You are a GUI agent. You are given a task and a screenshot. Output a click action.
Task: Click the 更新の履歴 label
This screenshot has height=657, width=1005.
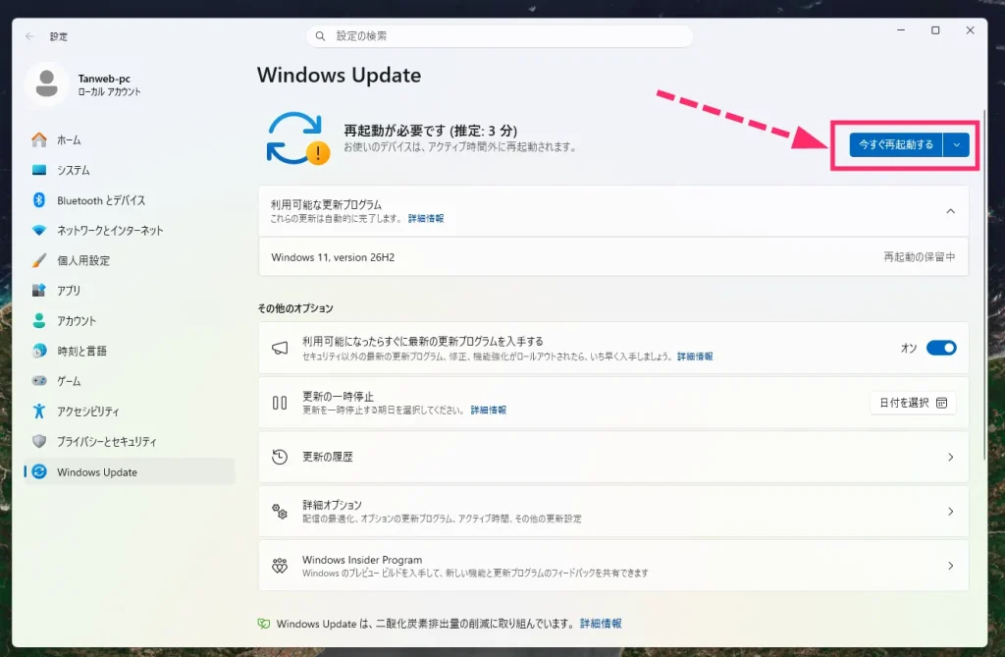coord(328,457)
